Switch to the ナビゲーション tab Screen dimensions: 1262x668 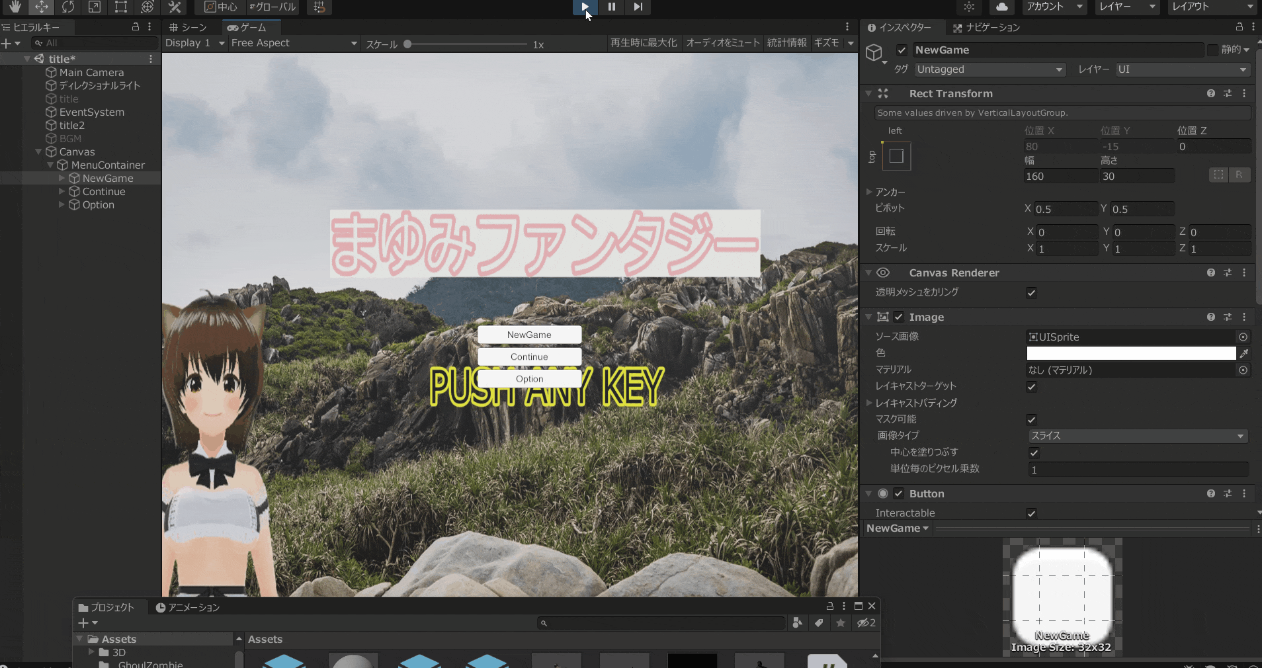tap(987, 27)
